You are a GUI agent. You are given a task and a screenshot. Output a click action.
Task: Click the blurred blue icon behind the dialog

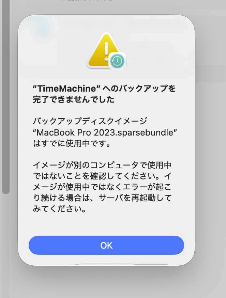pyautogui.click(x=43, y=27)
